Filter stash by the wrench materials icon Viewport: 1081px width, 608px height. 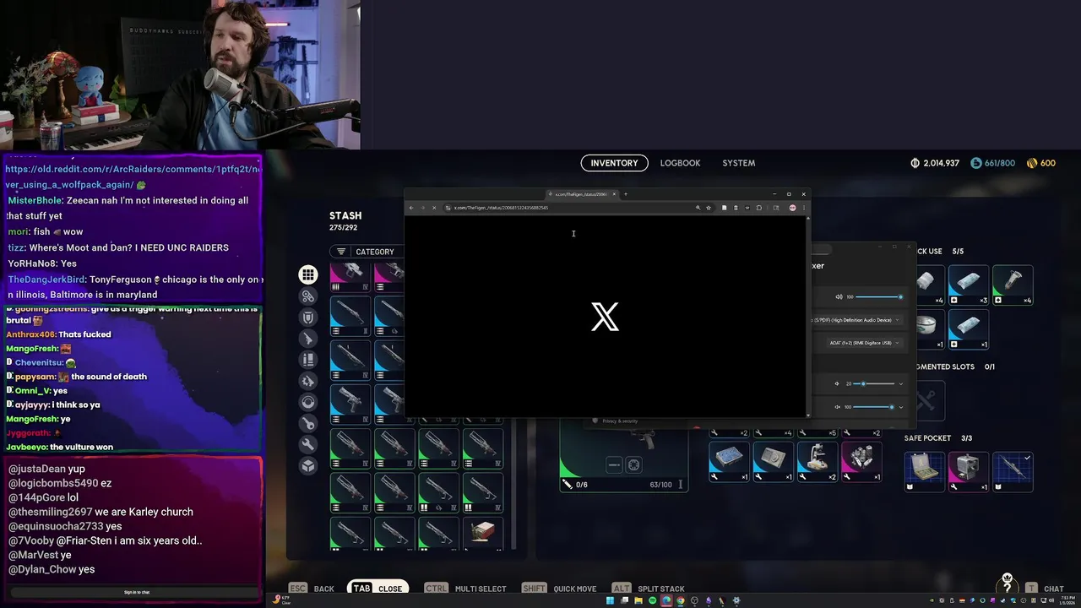(308, 444)
